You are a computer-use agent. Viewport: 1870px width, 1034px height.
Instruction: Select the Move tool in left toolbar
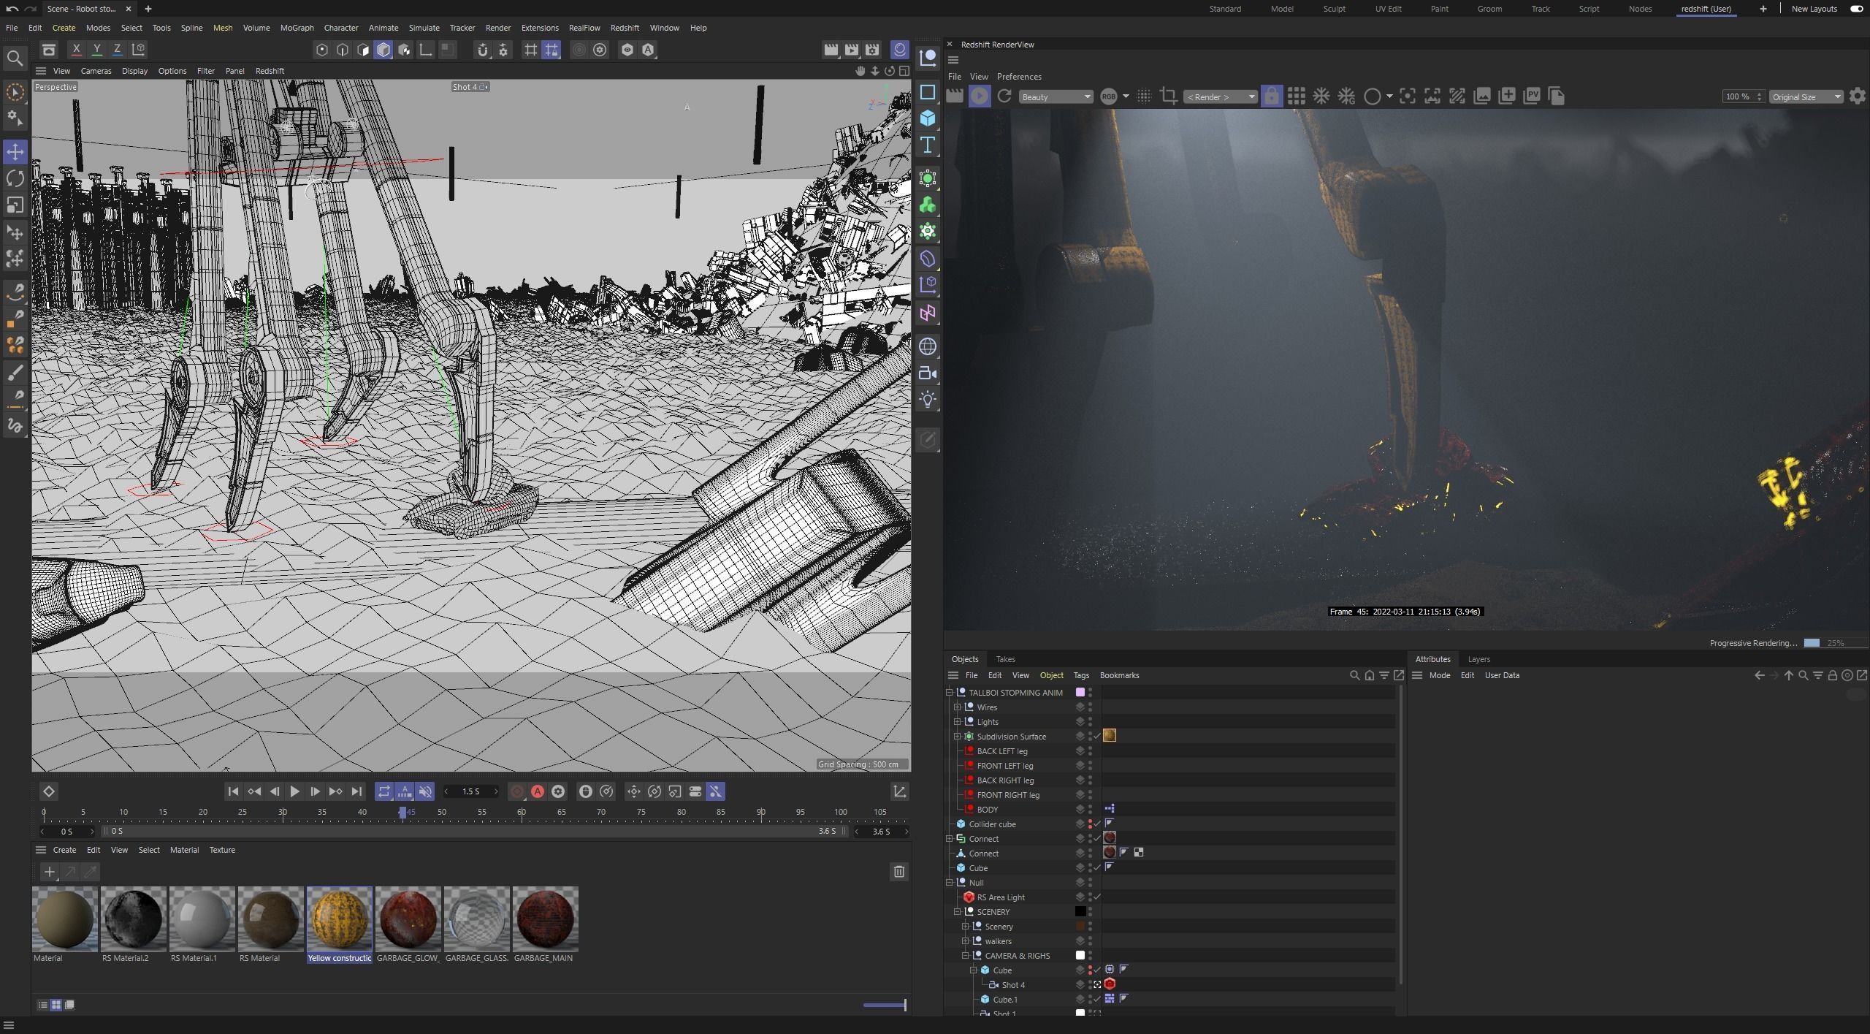point(15,152)
